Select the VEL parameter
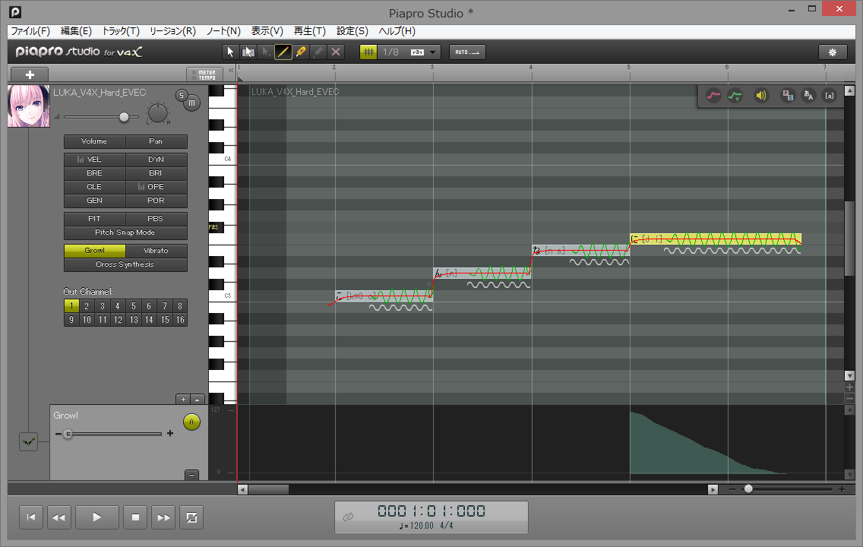This screenshot has height=547, width=863. pos(95,160)
